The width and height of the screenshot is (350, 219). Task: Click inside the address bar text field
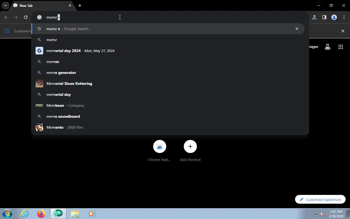[175, 17]
